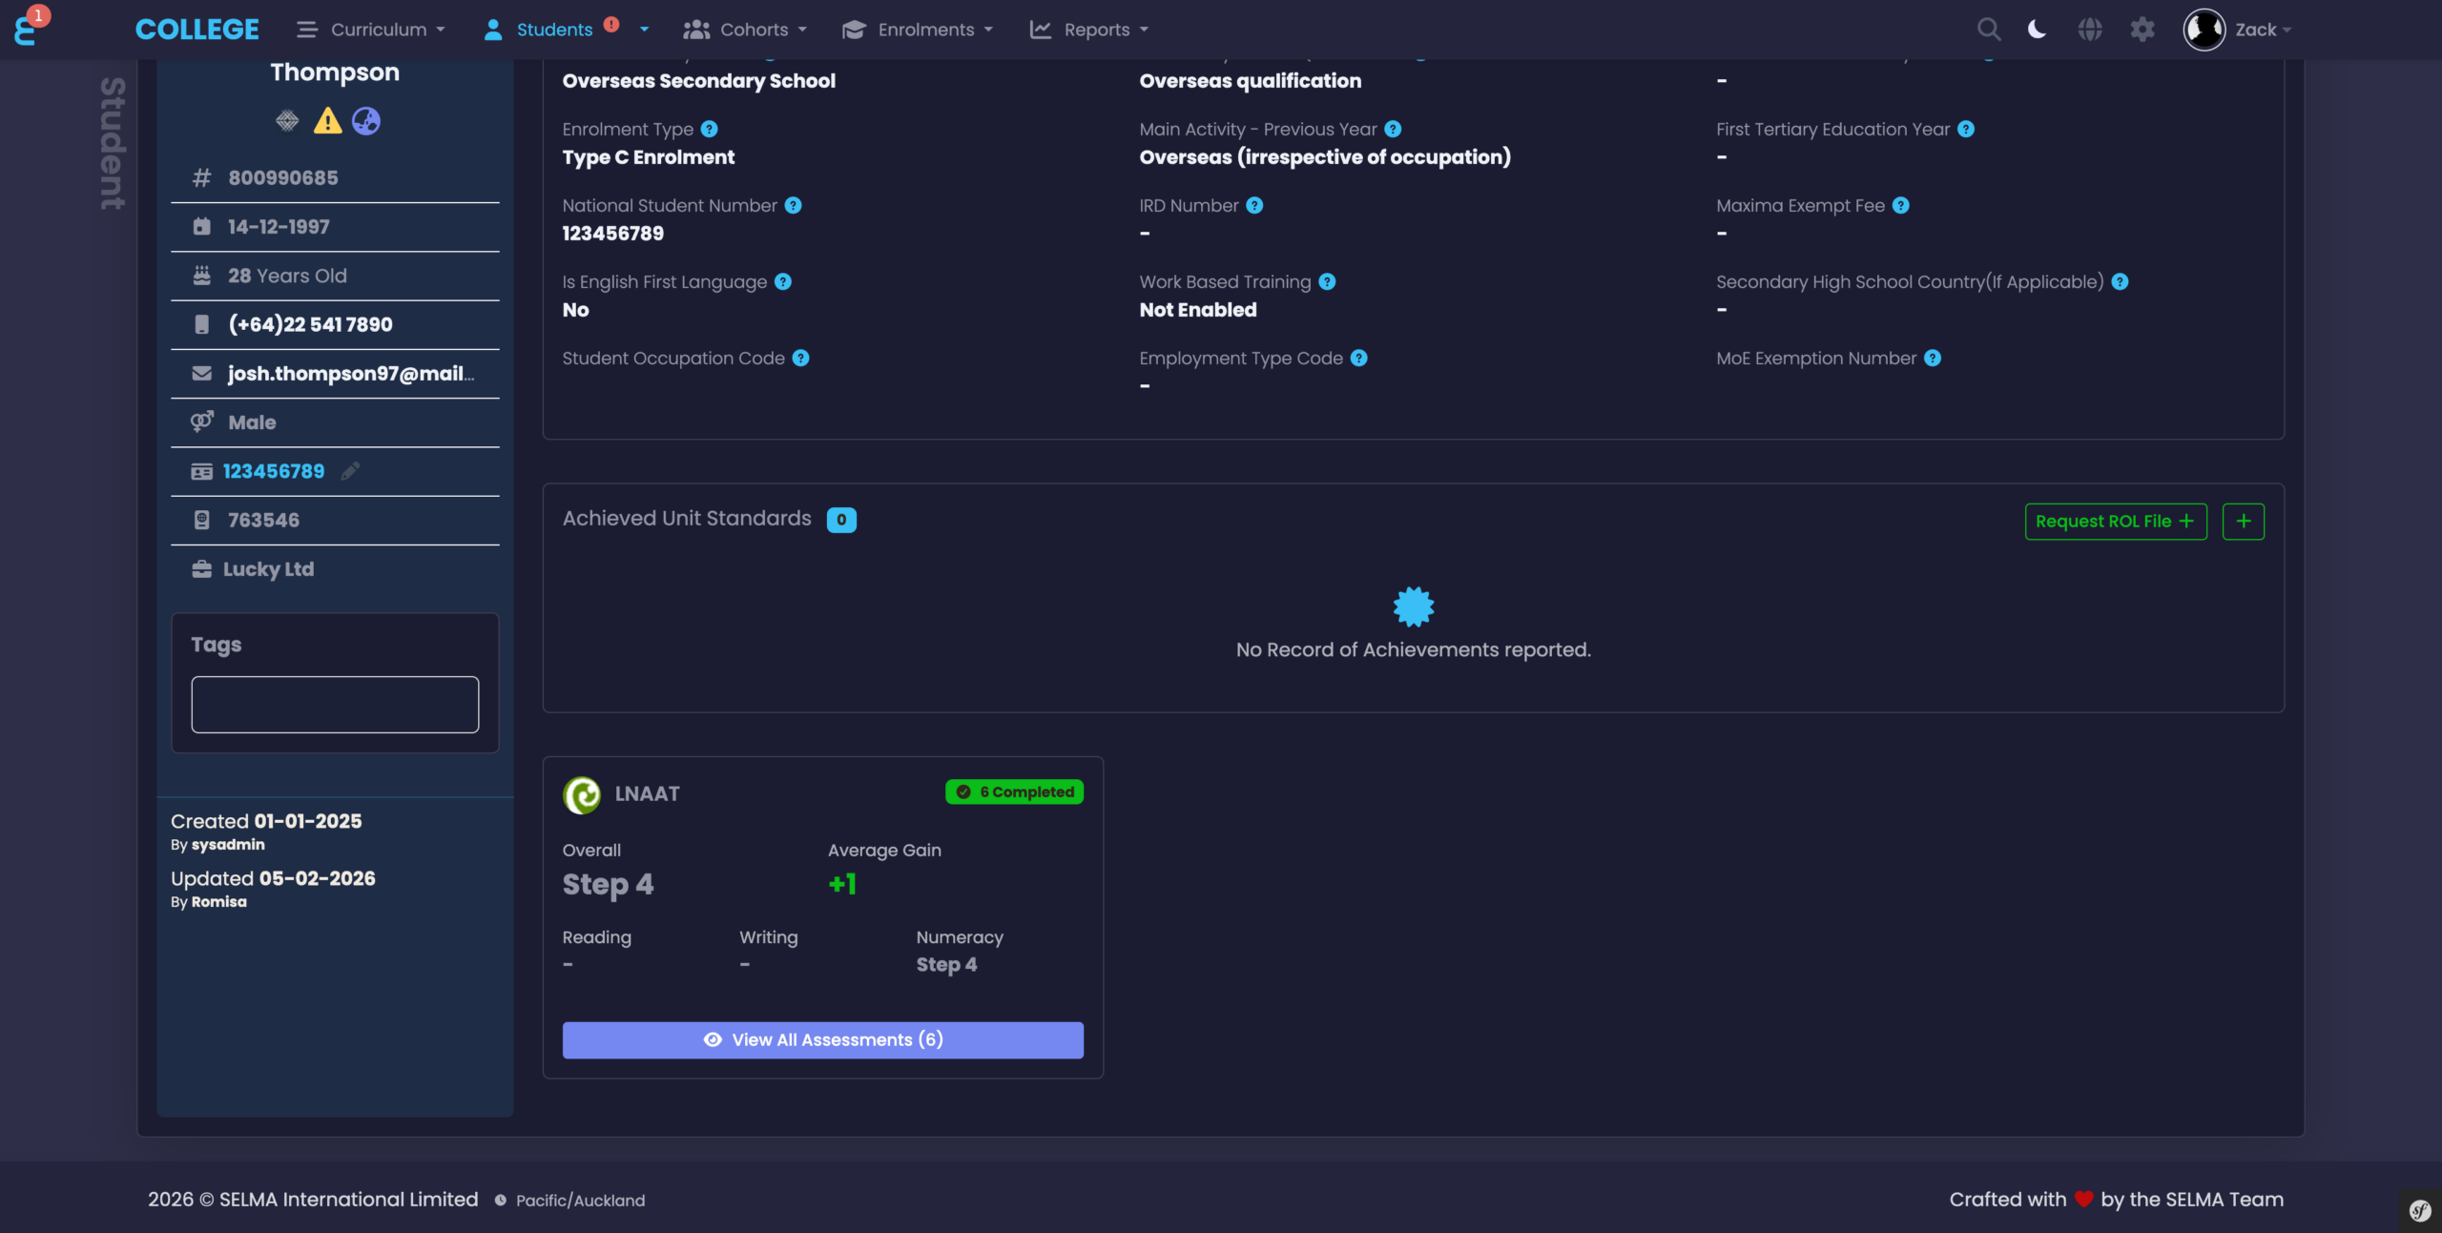2442x1233 pixels.
Task: Click the Tags input field
Action: [x=335, y=705]
